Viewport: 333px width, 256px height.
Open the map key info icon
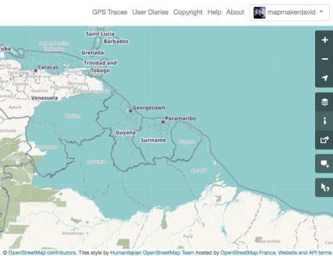pyautogui.click(x=325, y=121)
